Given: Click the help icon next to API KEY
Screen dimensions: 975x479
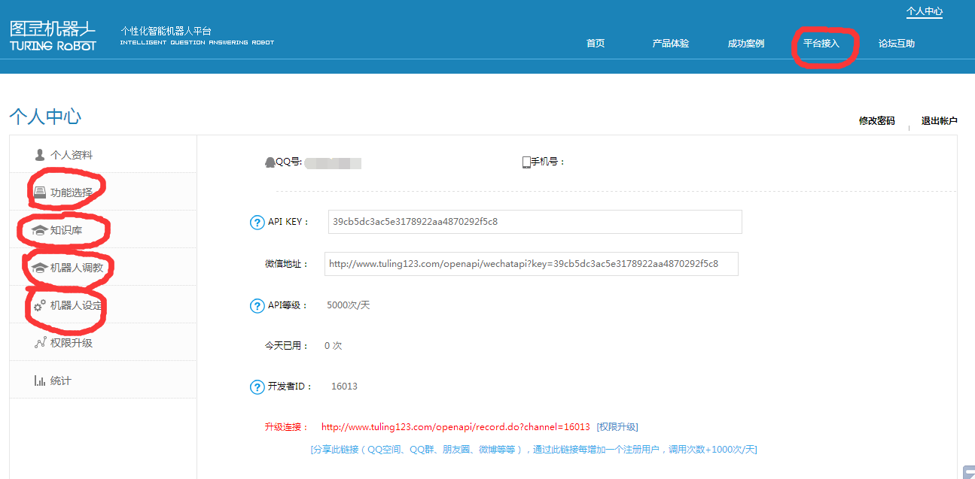Looking at the screenshot, I should 257,222.
